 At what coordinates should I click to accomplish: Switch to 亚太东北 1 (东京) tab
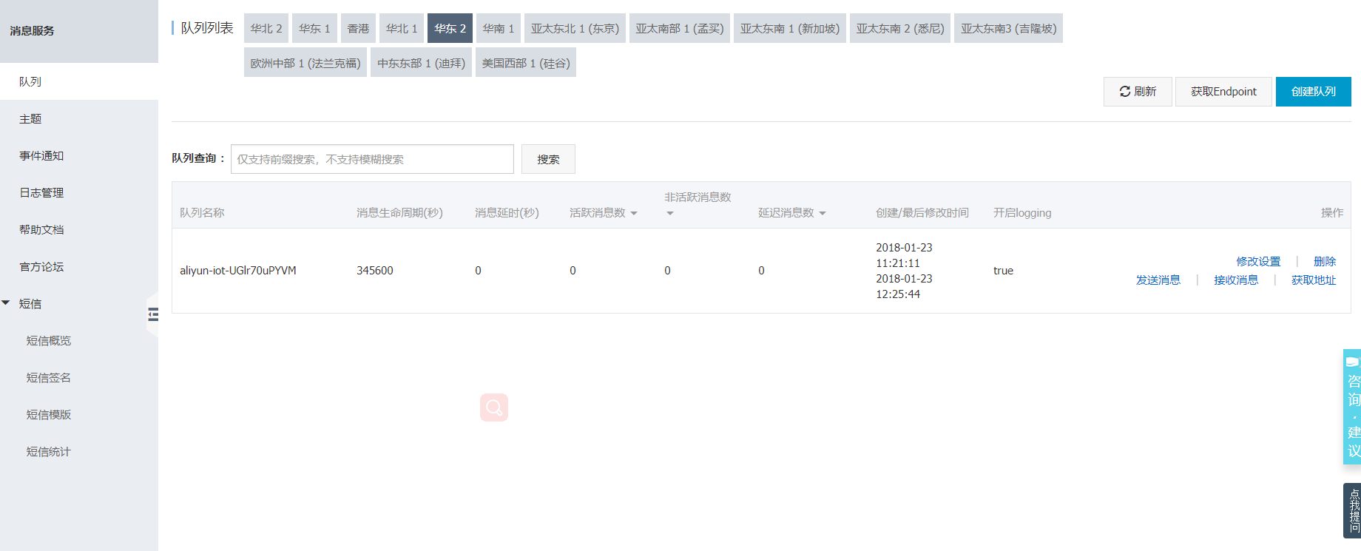575,28
